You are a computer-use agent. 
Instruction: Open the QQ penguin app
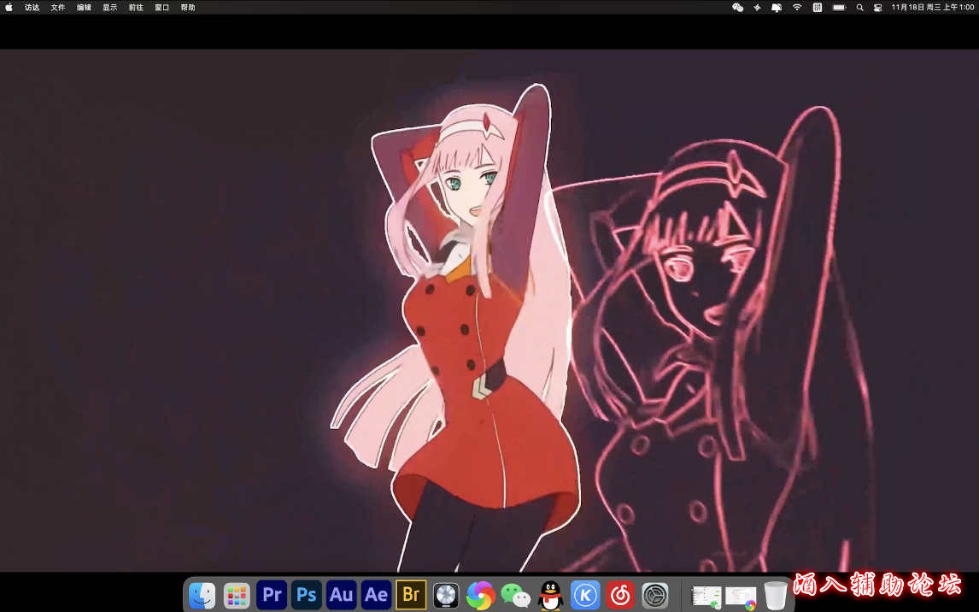551,596
